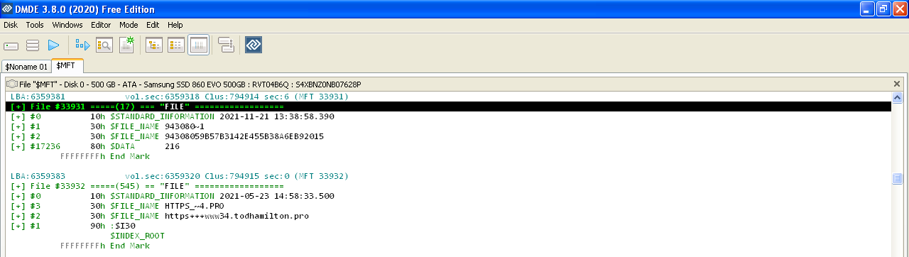This screenshot has width=909, height=257.
Task: Click the File "$MFT" - Disk 0 panel title
Action: coord(190,84)
